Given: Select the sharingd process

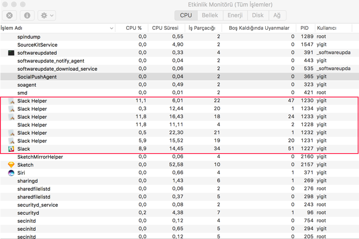Looking at the screenshot, I should pyautogui.click(x=179, y=181).
